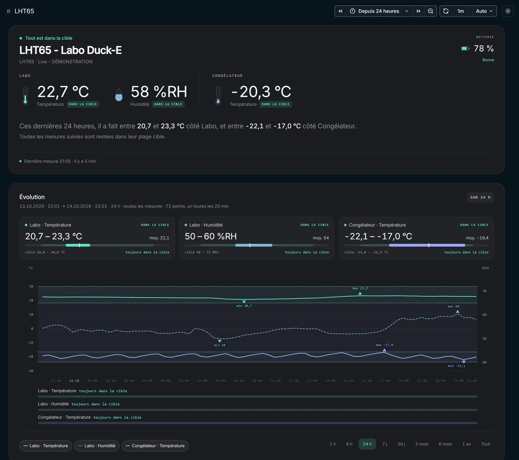
Task: Open the Auto dropdown
Action: [x=484, y=11]
